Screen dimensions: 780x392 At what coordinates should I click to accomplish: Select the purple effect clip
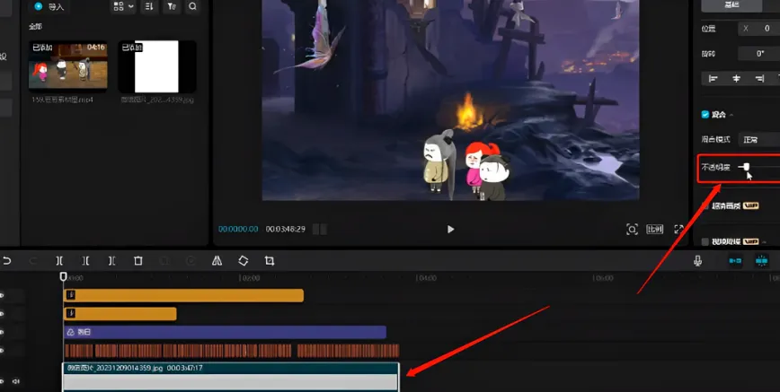click(225, 333)
